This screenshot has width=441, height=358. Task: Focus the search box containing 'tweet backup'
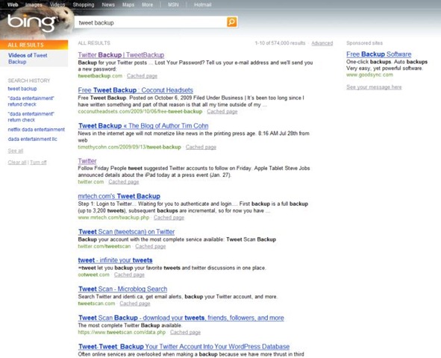point(151,22)
